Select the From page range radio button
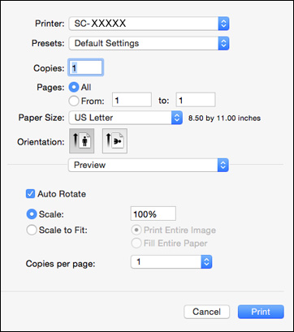 74,101
